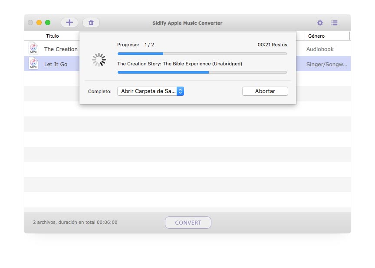Open the Completo action dropdown
The image size is (375, 268).
coord(151,91)
